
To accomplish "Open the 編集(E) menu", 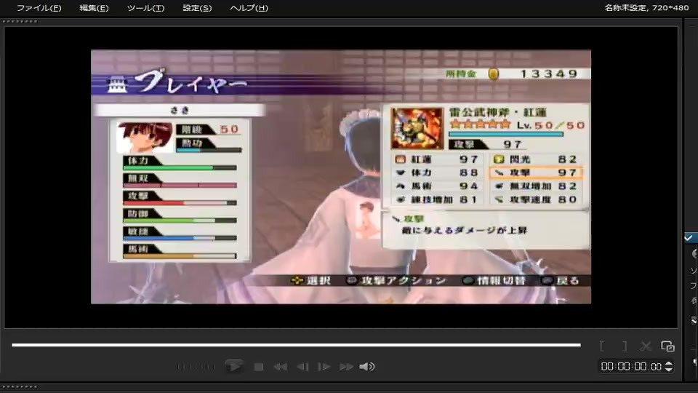I will pyautogui.click(x=94, y=8).
